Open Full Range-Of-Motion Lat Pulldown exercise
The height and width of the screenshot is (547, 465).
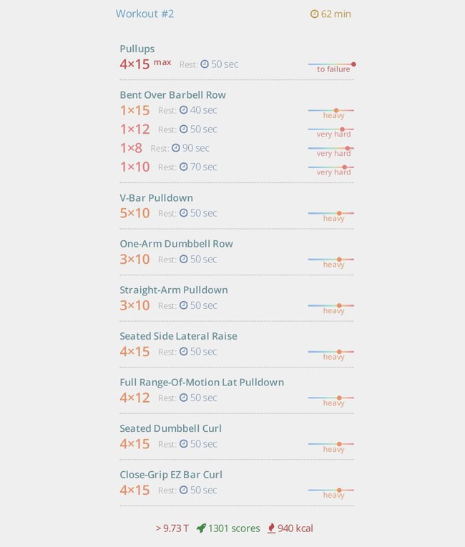click(202, 383)
